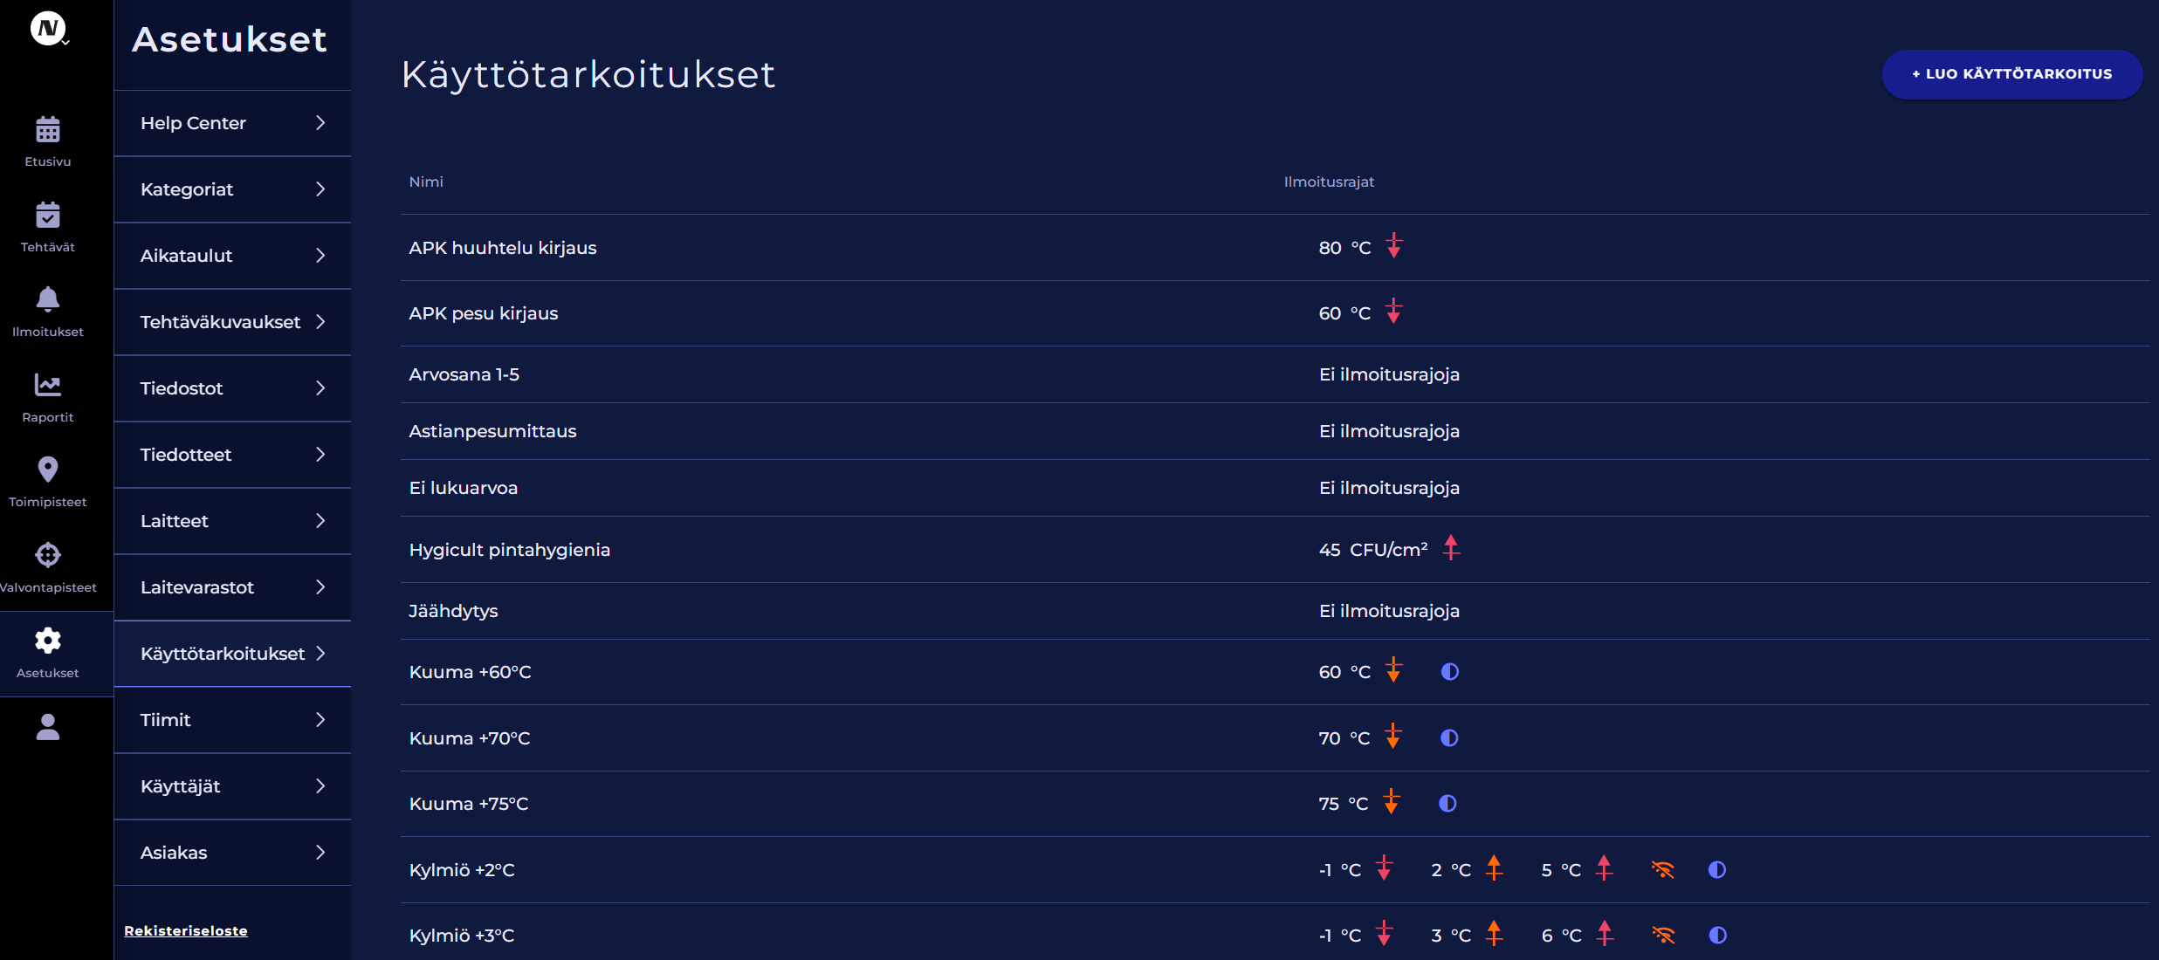Open Tehtävät tasks icon
The image size is (2159, 960).
click(48, 215)
